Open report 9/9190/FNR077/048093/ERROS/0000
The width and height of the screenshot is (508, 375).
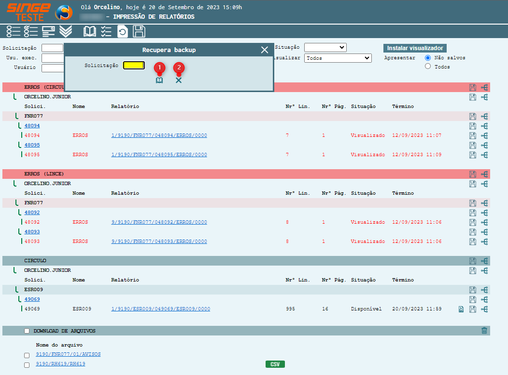click(159, 241)
